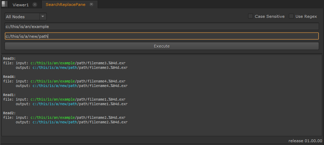Click the release 01.00.00 version label
The height and width of the screenshot is (145, 324).
pos(305,141)
